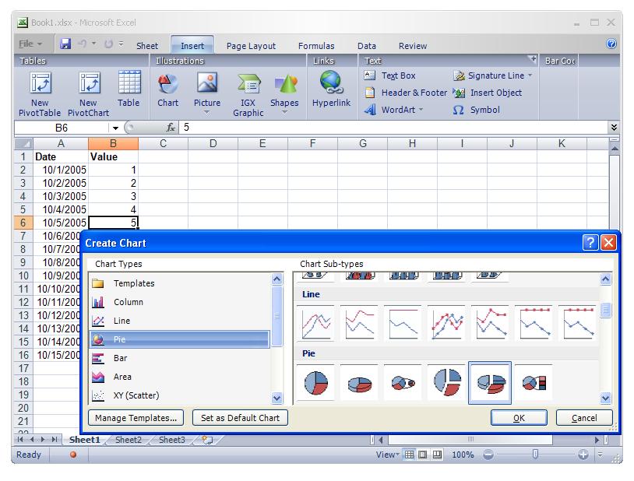
Task: Add Header & Footer
Action: (x=406, y=93)
